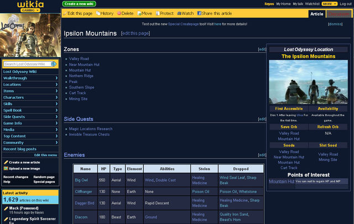The height and width of the screenshot is (224, 354).
Task: Open Mountain Hut point of interest
Action: [282, 182]
